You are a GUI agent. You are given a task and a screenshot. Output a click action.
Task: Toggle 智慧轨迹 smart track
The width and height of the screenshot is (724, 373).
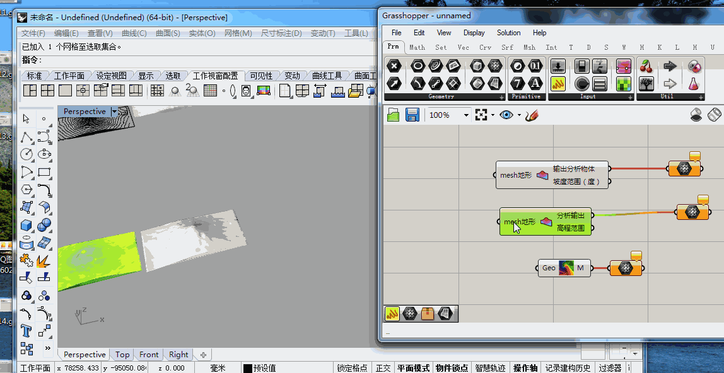(491, 368)
